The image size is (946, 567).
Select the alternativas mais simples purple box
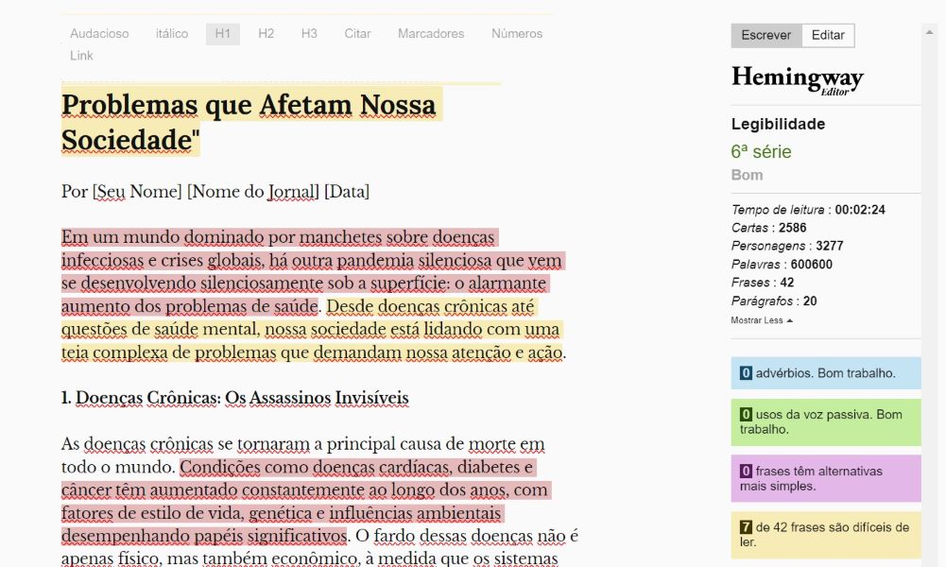826,478
